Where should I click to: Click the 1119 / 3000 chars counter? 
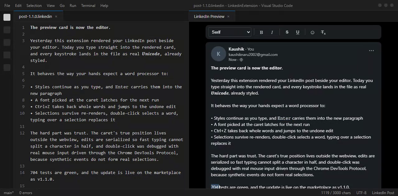point(336,193)
